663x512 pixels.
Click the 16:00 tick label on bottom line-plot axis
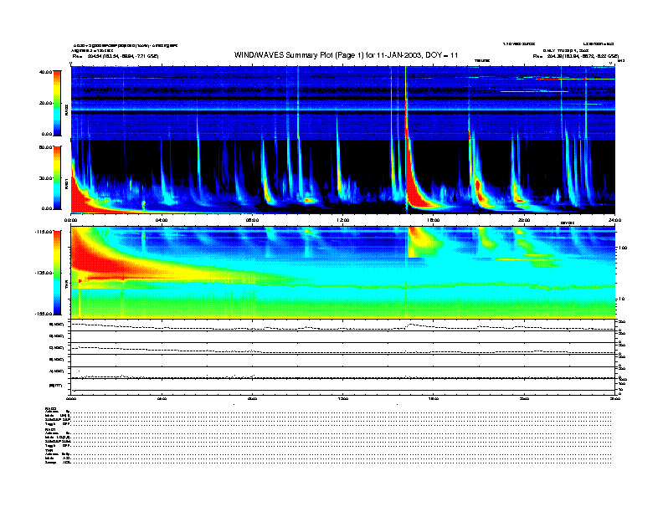(x=434, y=398)
